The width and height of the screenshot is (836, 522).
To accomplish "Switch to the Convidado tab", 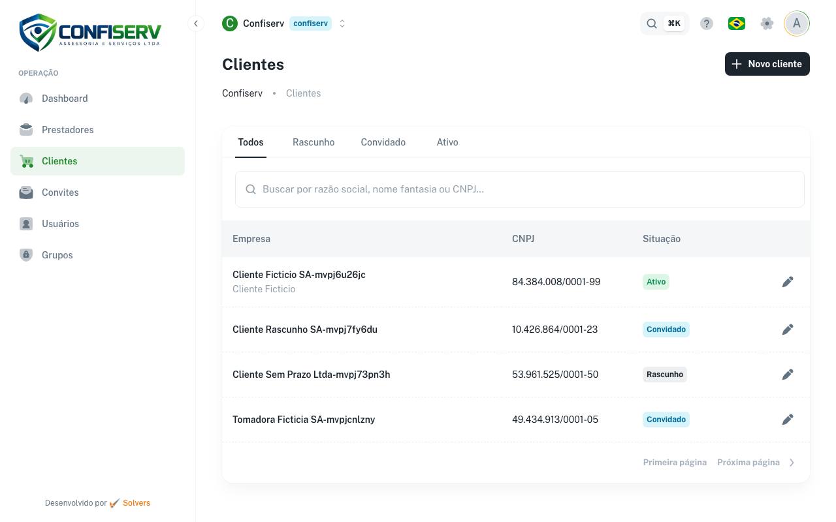I will pyautogui.click(x=383, y=142).
